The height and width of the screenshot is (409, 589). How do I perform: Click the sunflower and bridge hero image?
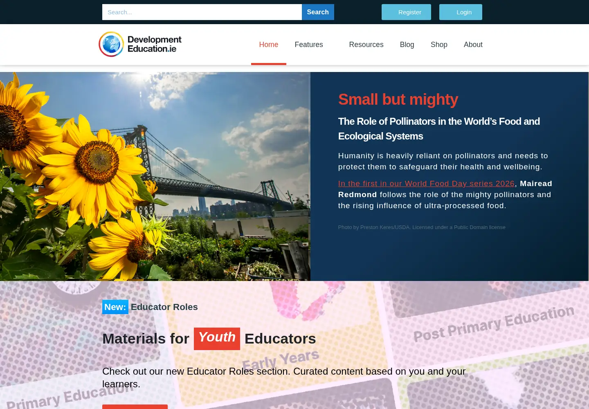pyautogui.click(x=155, y=176)
